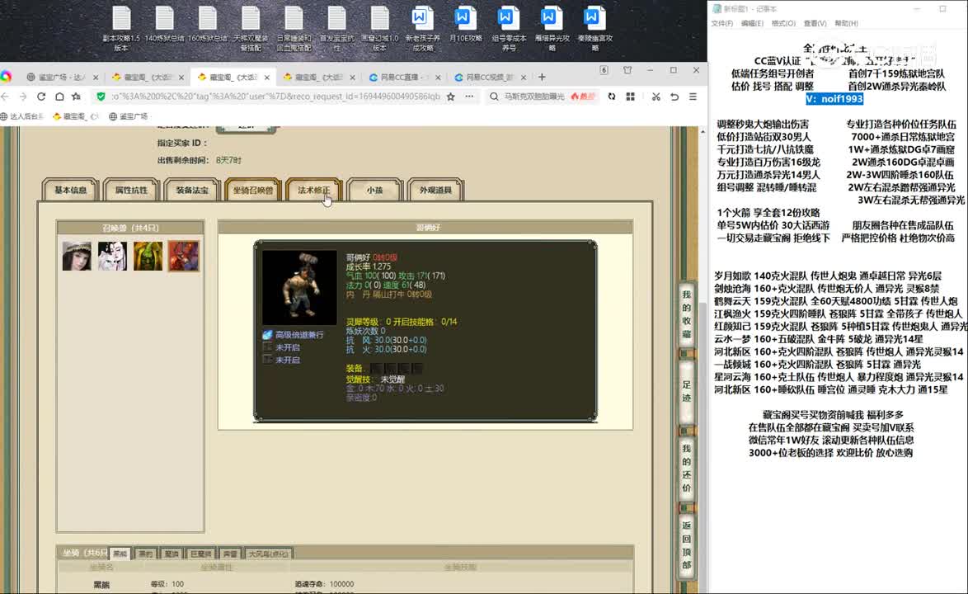Open 足迹 side panel button
Viewport: 968px width, 594px height.
click(686, 392)
